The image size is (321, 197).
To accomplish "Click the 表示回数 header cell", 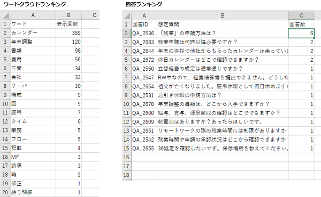I will tap(68, 24).
